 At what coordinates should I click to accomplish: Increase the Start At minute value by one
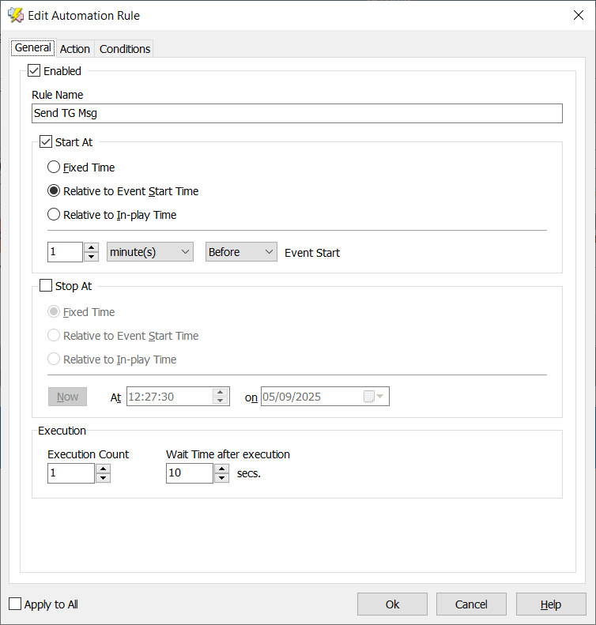tap(92, 247)
